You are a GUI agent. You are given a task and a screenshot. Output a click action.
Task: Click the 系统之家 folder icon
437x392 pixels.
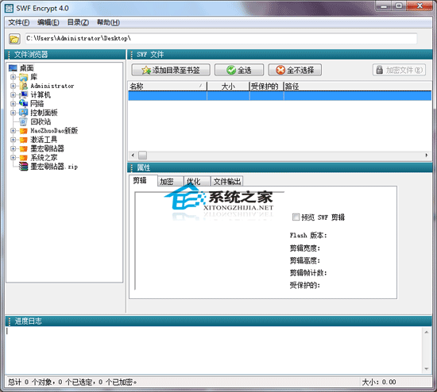point(23,158)
